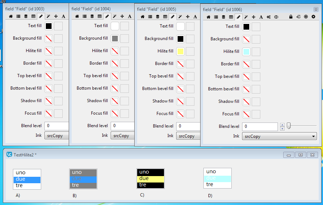323x205 pixels.
Task: Open the settings gear in id 1006 inspector
Action: tap(313, 17)
